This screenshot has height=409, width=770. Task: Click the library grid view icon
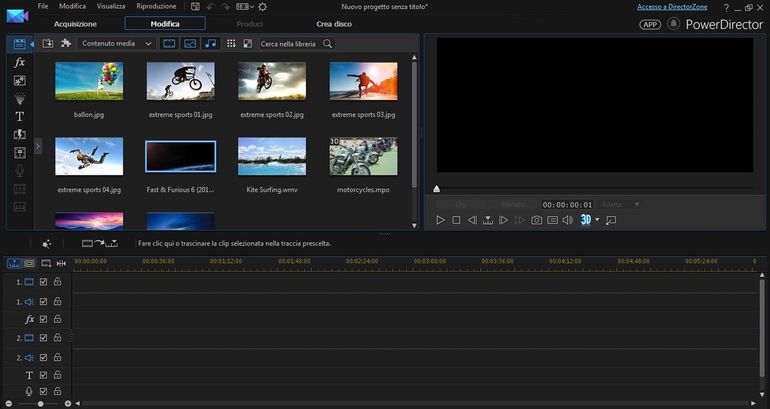(231, 43)
